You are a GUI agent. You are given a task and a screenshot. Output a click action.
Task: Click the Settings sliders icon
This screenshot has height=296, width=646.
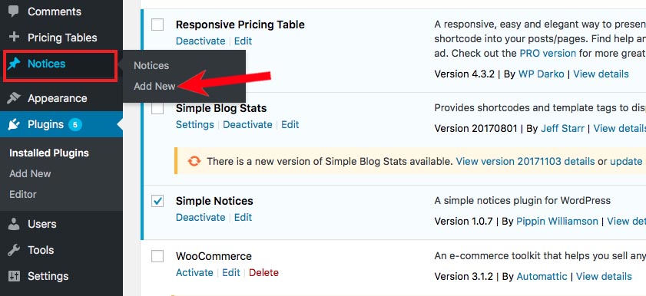(x=14, y=276)
